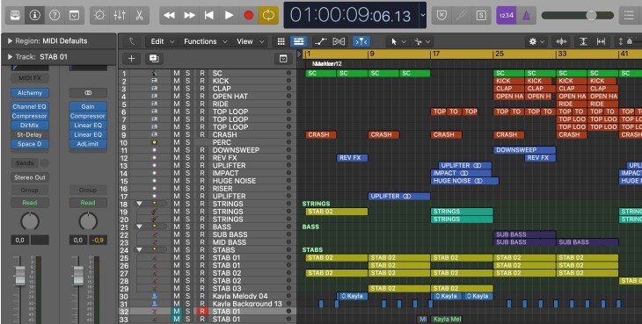Open the pointer left-click tool menu

(x=398, y=41)
